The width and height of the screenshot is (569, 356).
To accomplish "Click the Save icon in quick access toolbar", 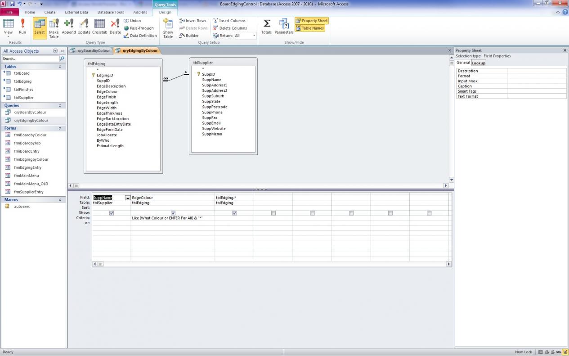I will 12,4.
